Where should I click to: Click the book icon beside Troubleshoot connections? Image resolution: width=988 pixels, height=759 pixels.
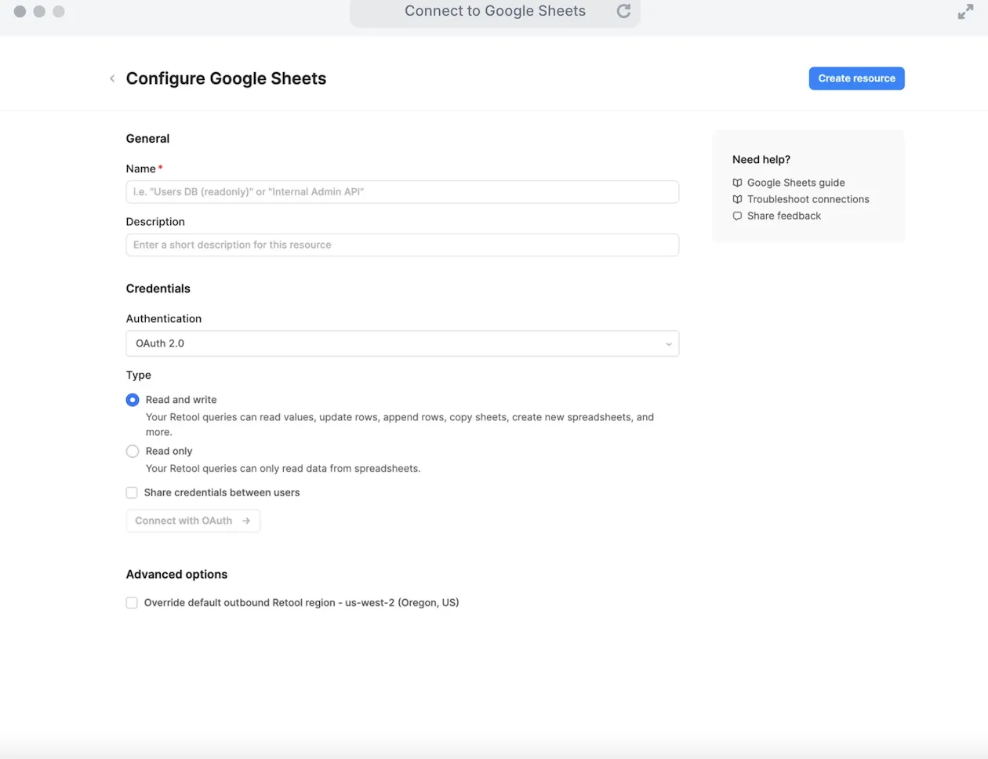click(x=737, y=199)
